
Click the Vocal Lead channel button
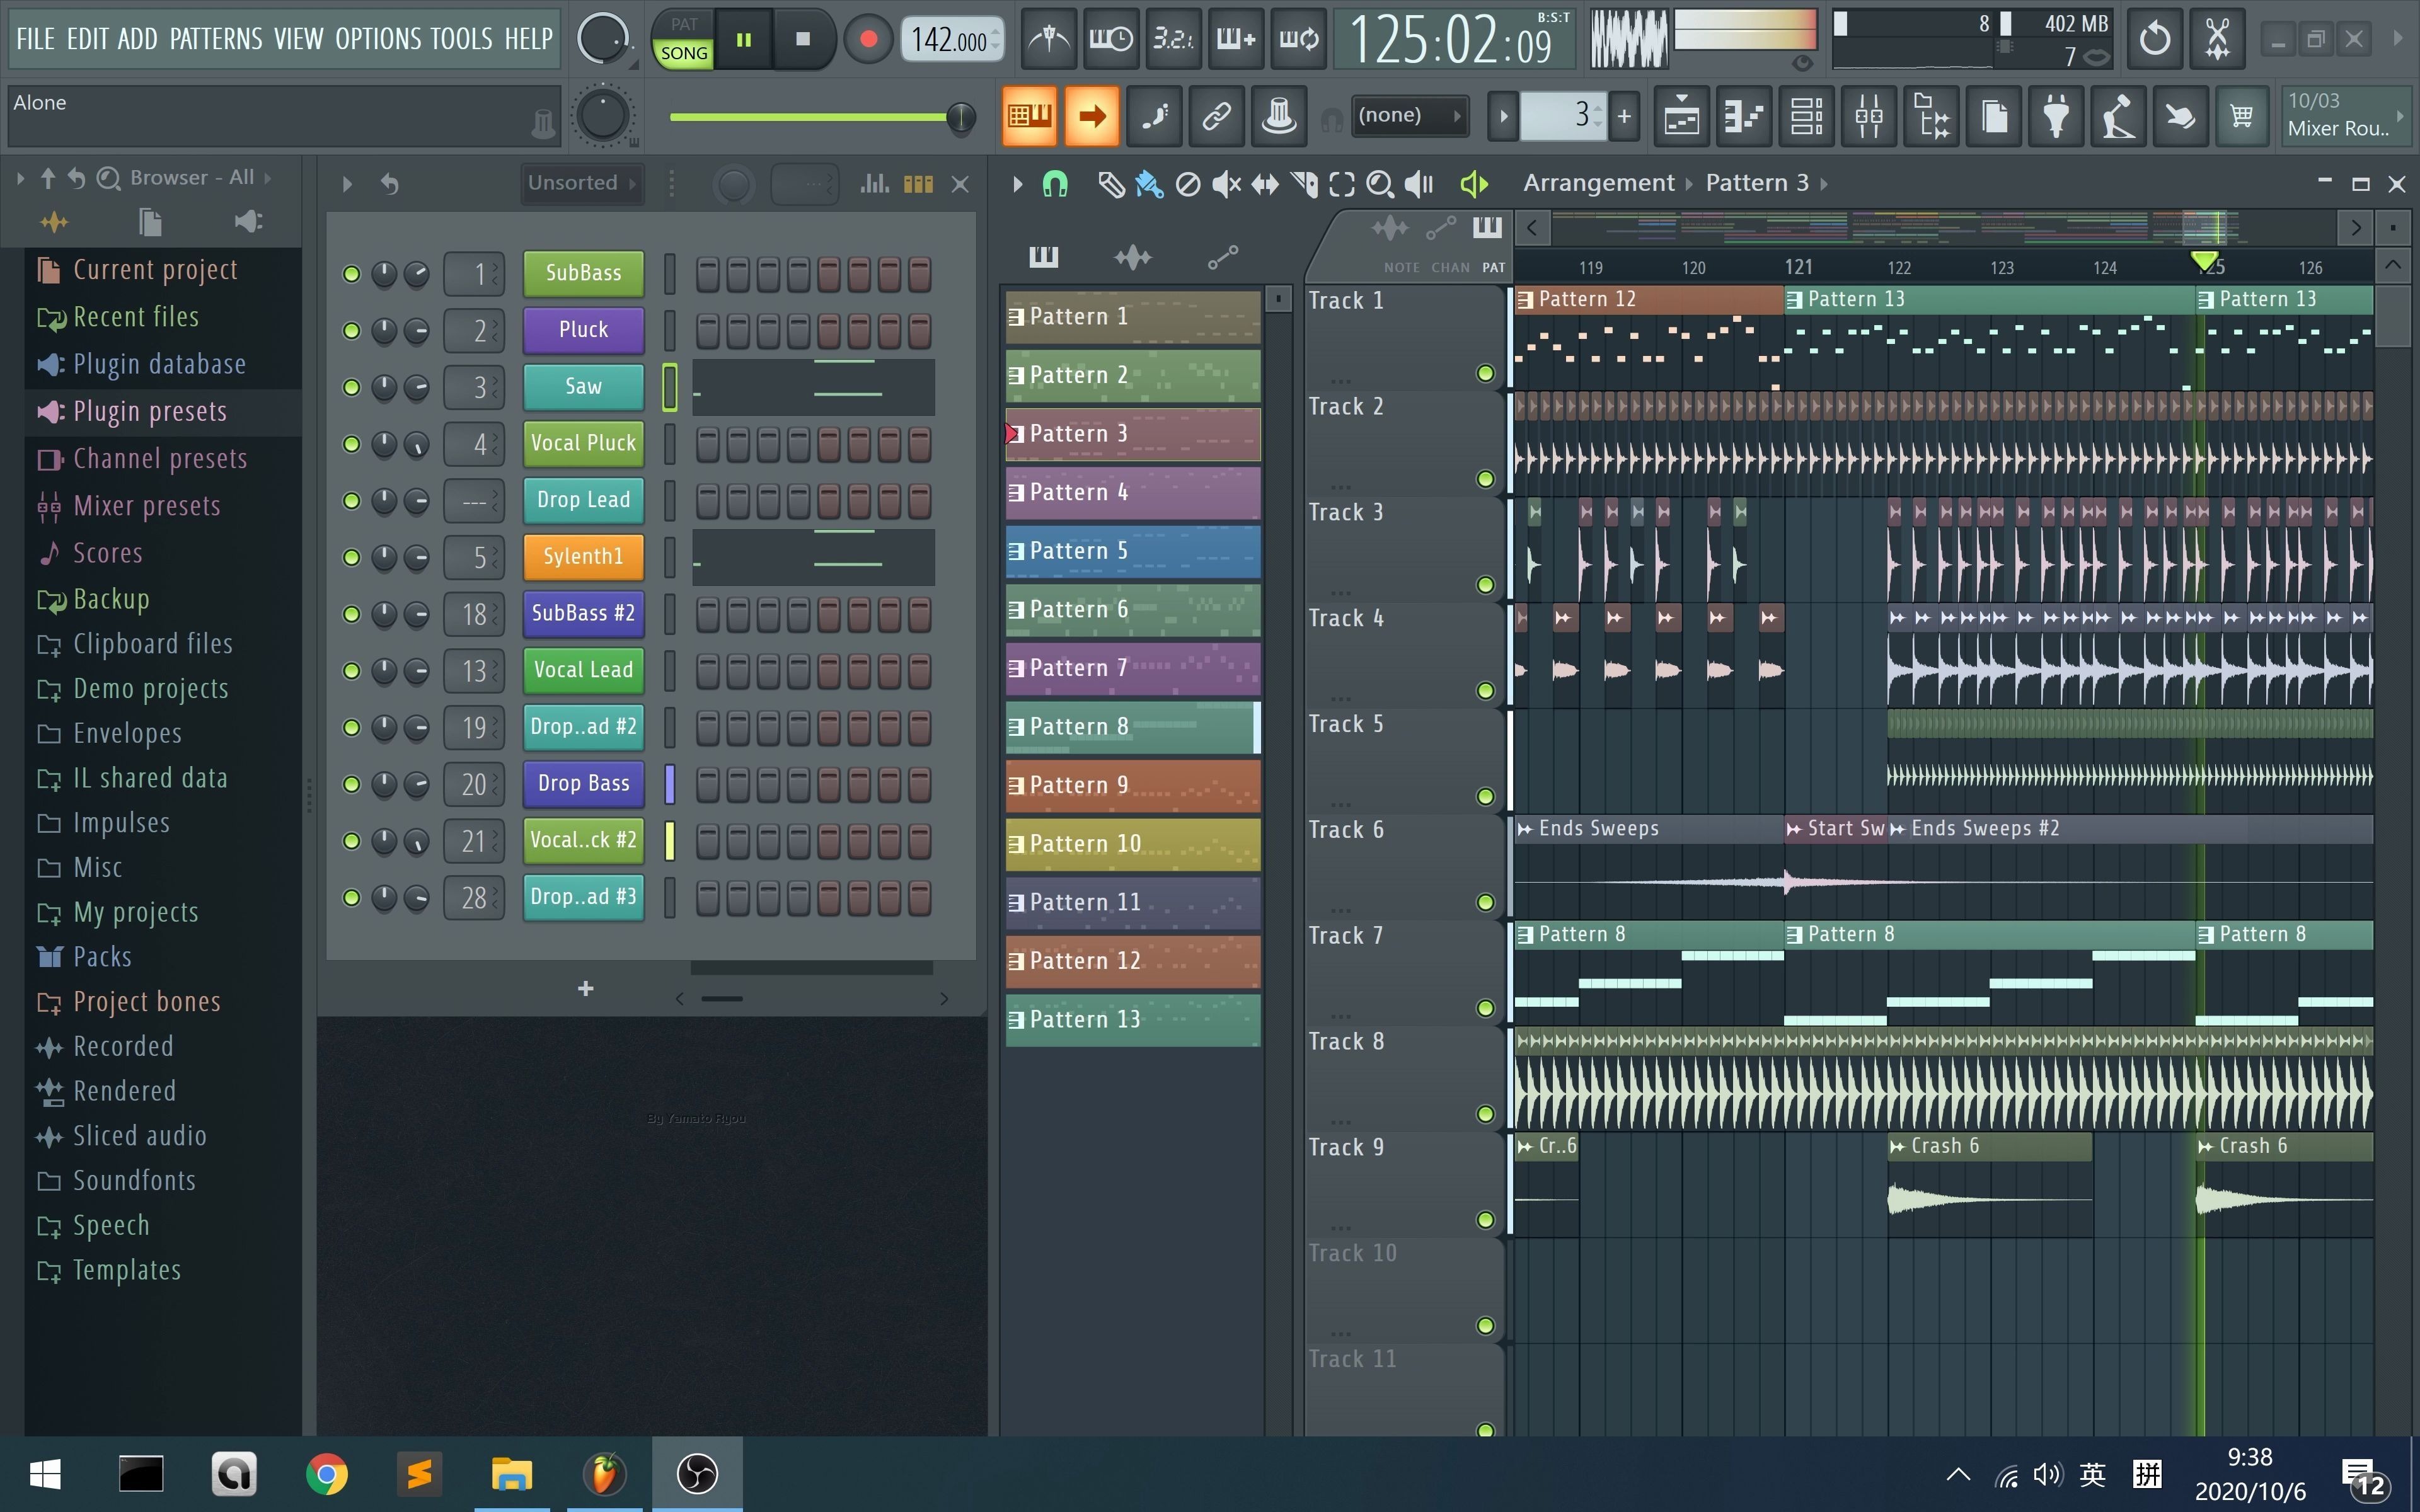583,670
